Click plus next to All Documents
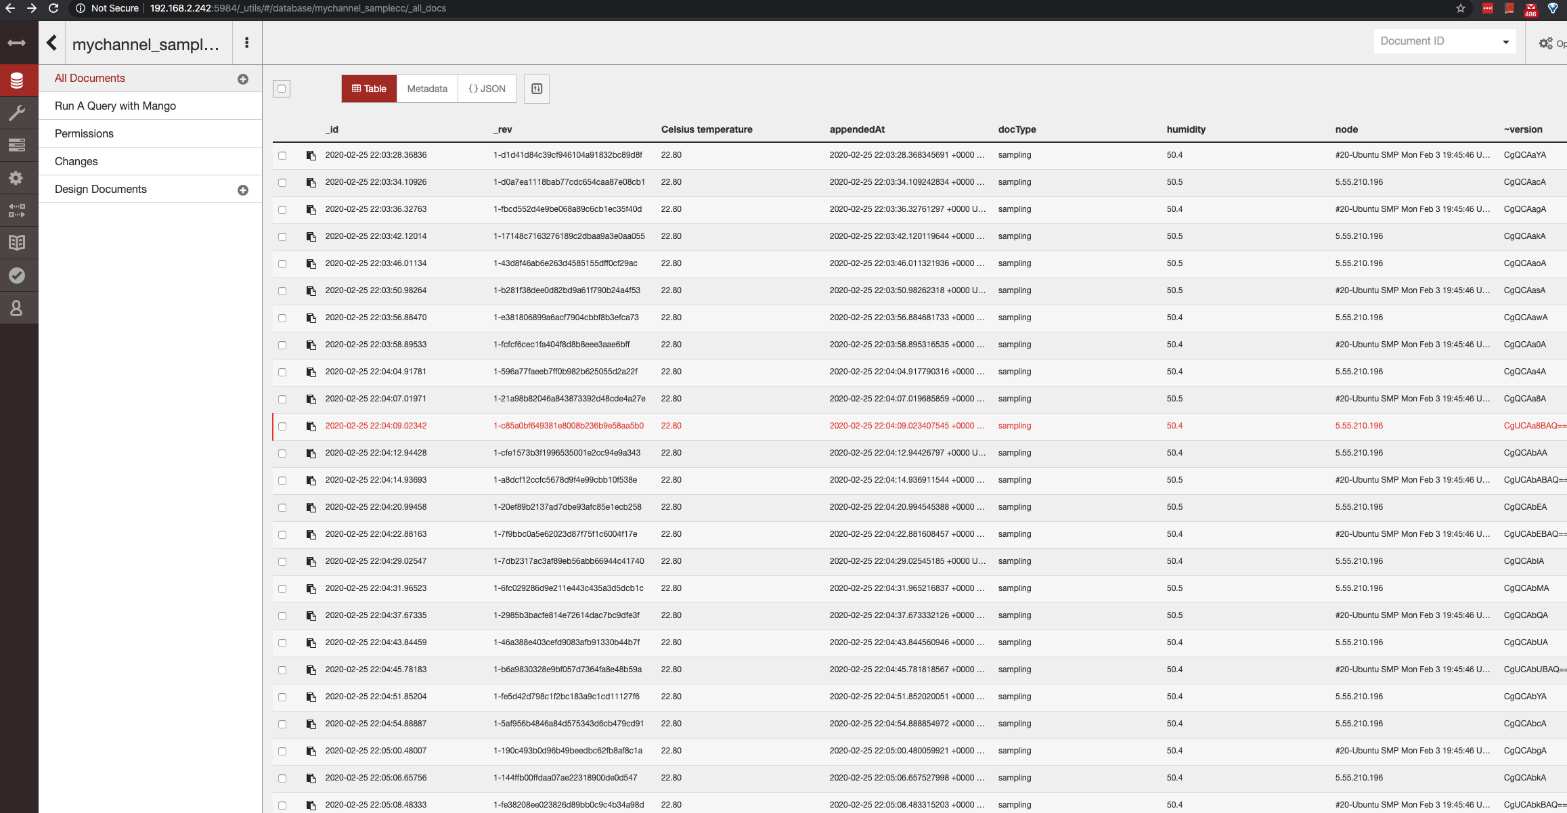This screenshot has height=813, width=1567. coord(243,79)
